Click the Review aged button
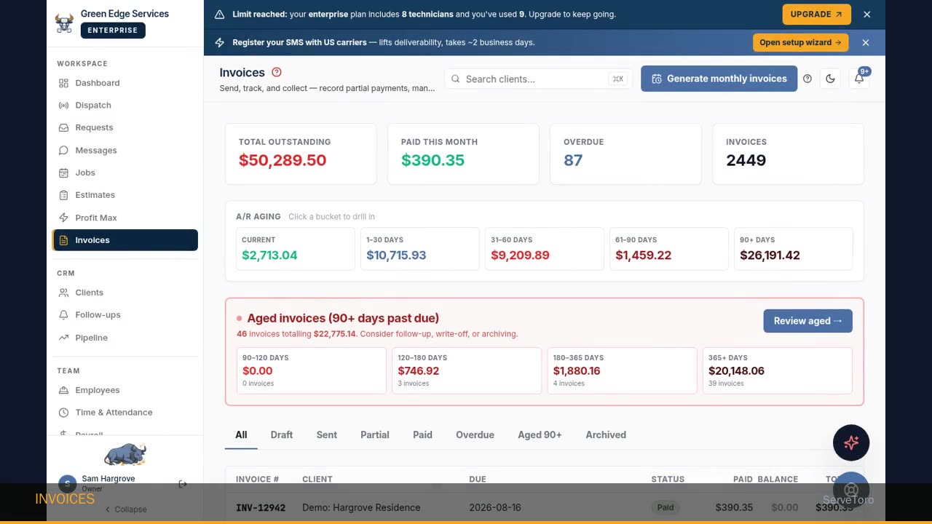This screenshot has height=524, width=932. 807,321
